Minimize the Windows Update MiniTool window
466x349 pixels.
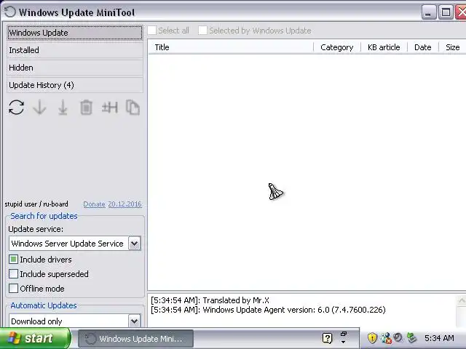point(429,12)
